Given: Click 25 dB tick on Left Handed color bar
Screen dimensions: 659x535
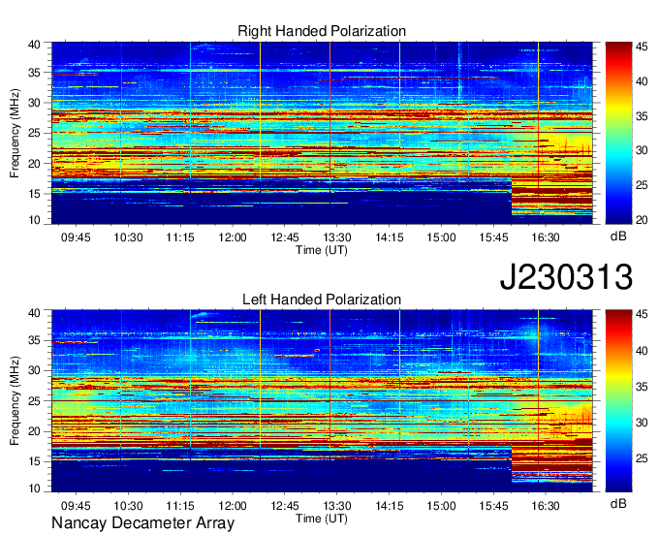Looking at the screenshot, I should 642,458.
